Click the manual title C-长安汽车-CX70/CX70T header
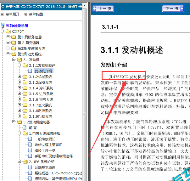 pos(41,7)
